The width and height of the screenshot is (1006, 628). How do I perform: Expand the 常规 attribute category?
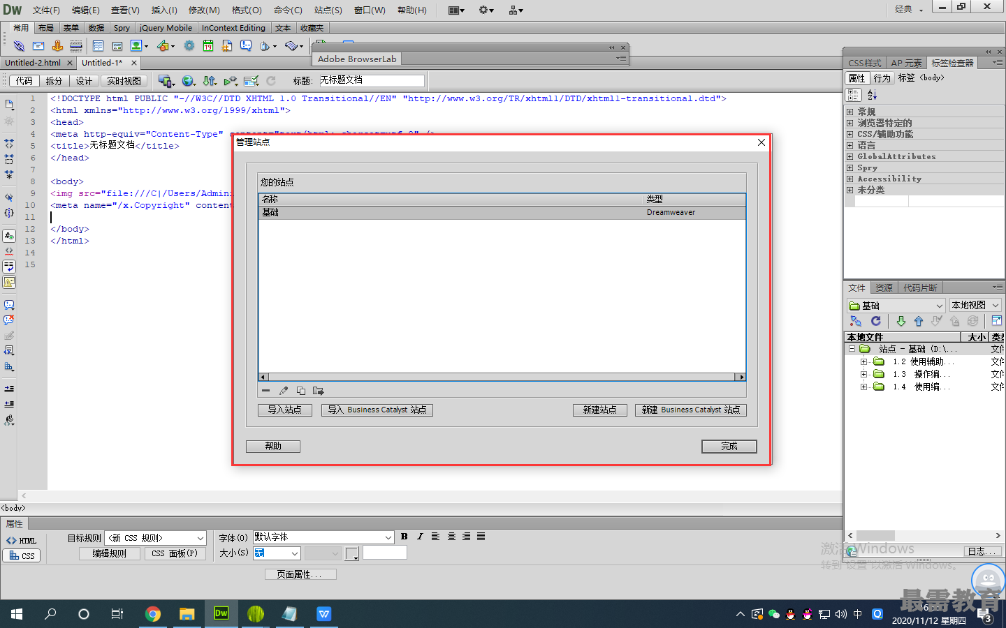tap(850, 112)
